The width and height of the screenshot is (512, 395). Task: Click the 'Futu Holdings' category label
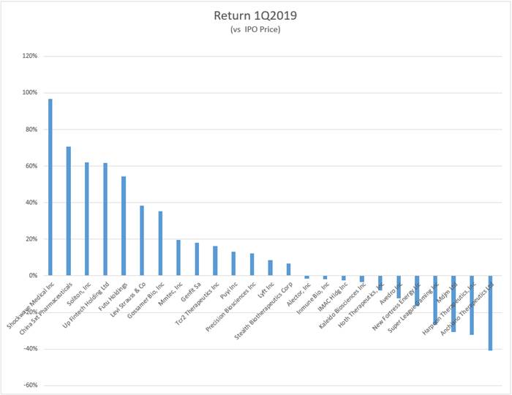113,296
